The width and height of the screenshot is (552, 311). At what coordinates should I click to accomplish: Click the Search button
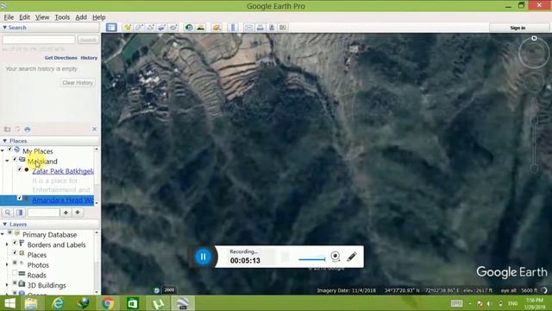(x=88, y=40)
